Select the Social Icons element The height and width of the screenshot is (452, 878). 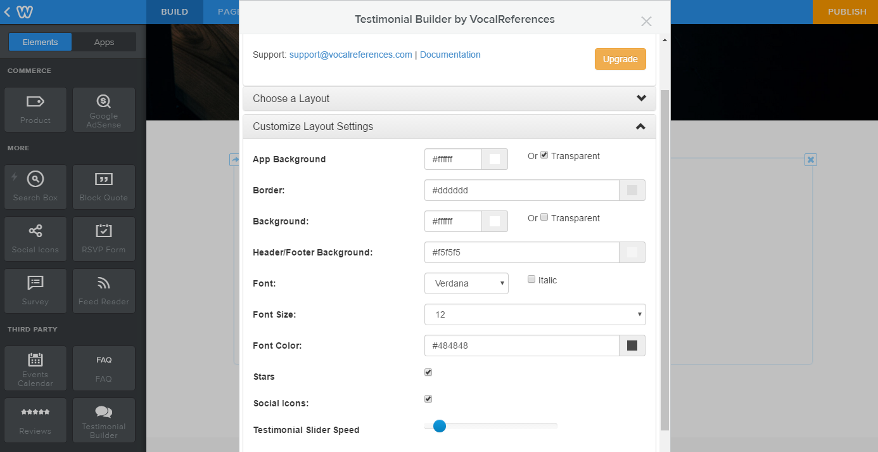[35, 239]
